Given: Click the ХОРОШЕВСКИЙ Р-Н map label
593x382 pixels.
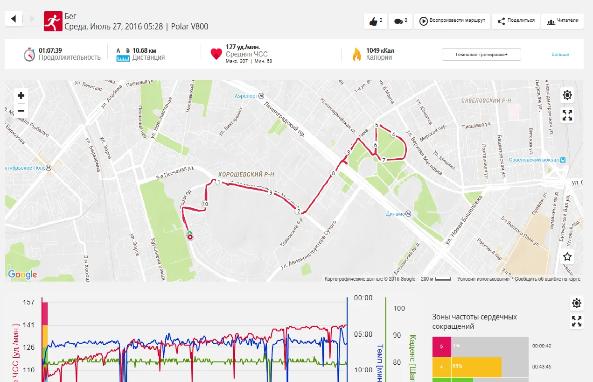Looking at the screenshot, I should coord(246,174).
